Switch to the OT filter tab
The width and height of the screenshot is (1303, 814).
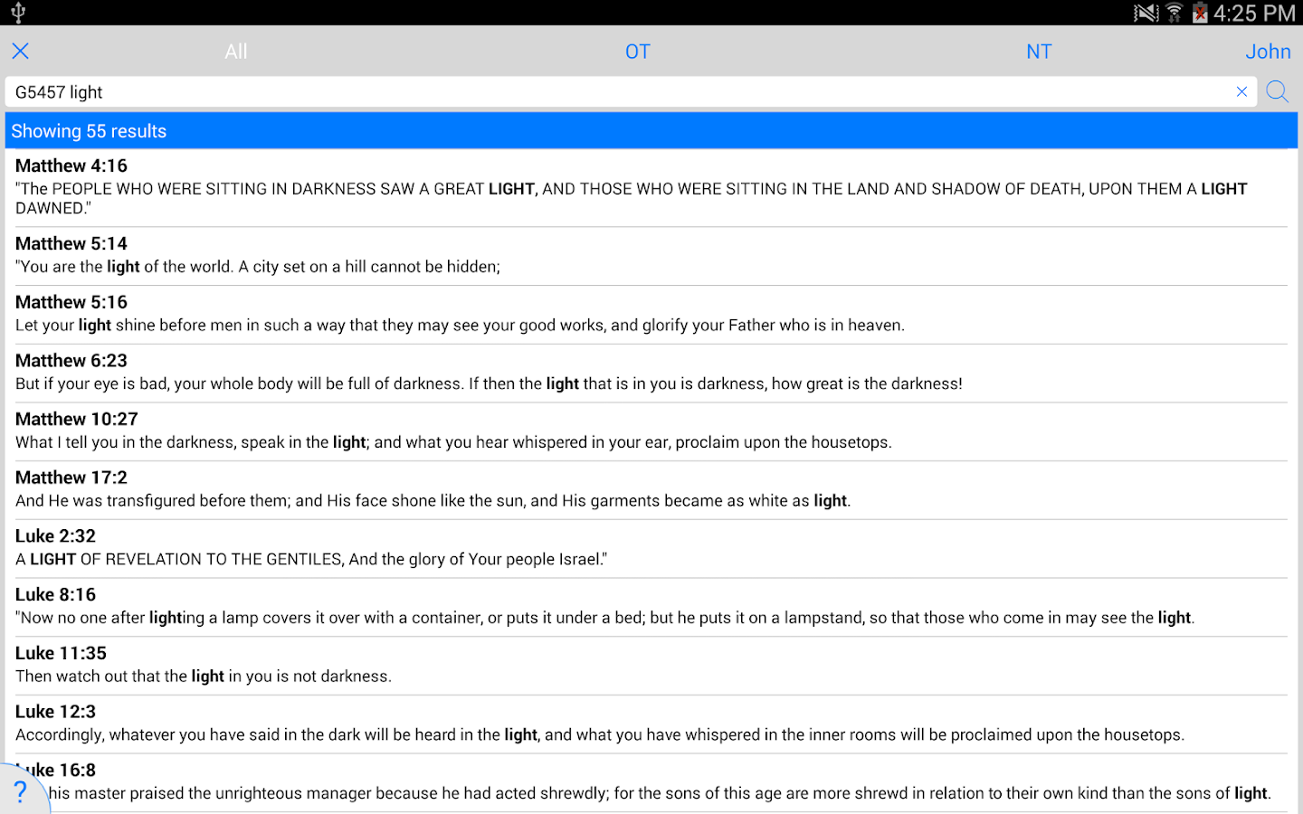[x=638, y=52]
